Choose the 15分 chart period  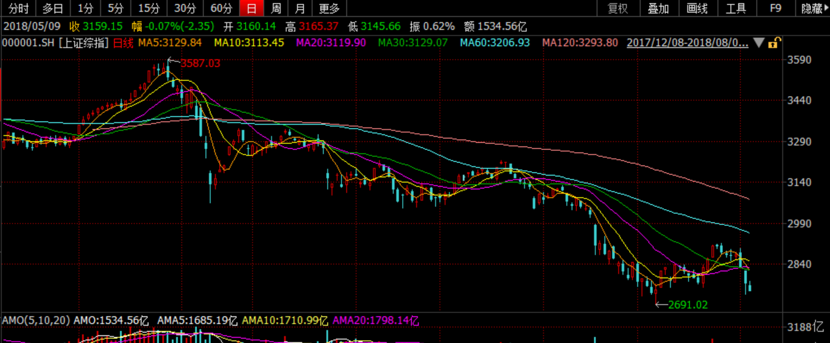click(148, 8)
